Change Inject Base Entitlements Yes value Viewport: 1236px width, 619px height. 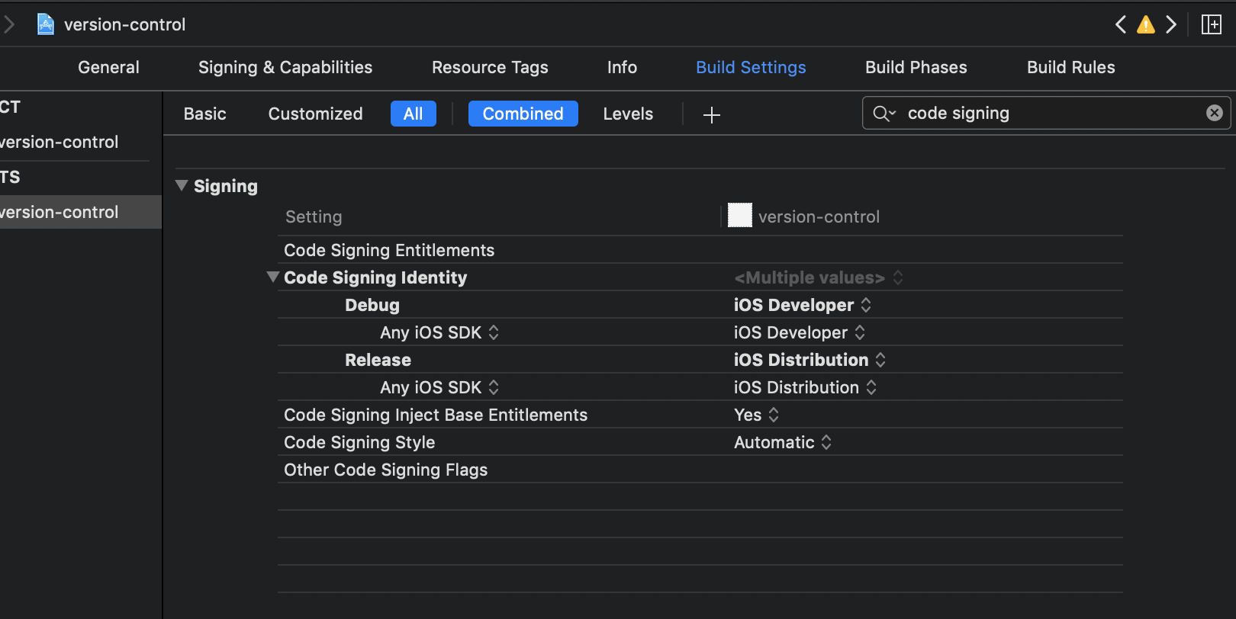point(757,415)
